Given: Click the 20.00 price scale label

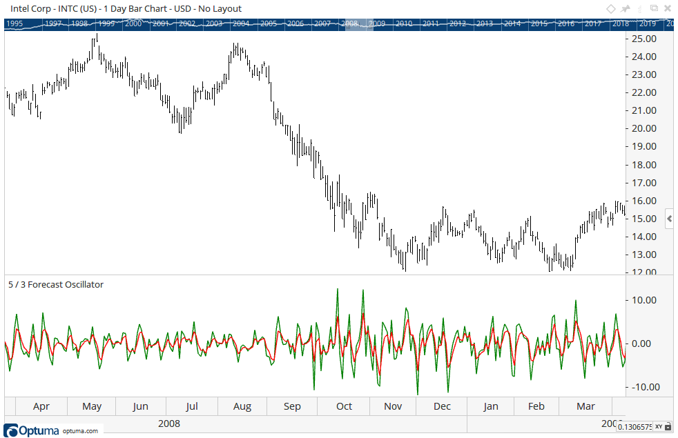Looking at the screenshot, I should pos(644,128).
